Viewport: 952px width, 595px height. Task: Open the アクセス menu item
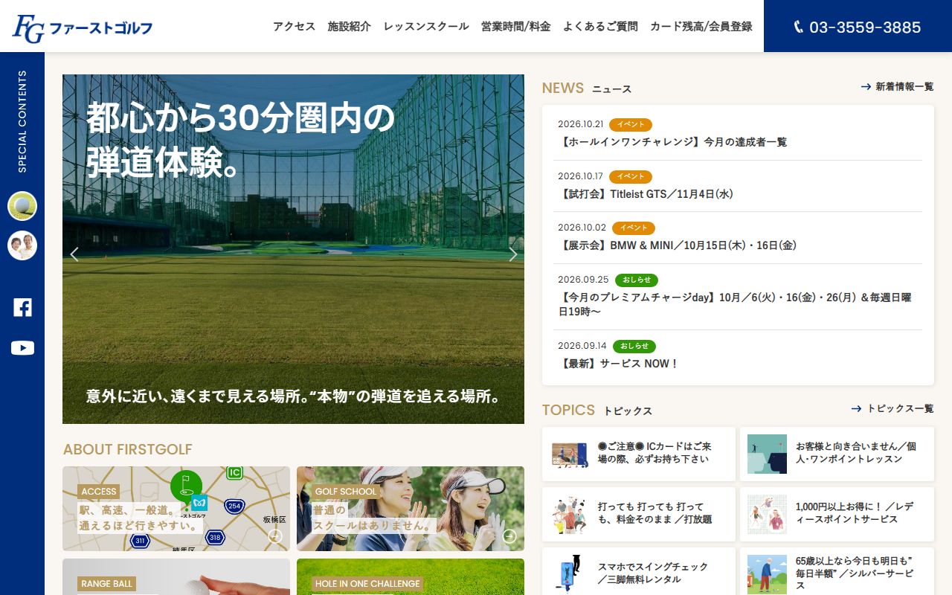(x=294, y=26)
